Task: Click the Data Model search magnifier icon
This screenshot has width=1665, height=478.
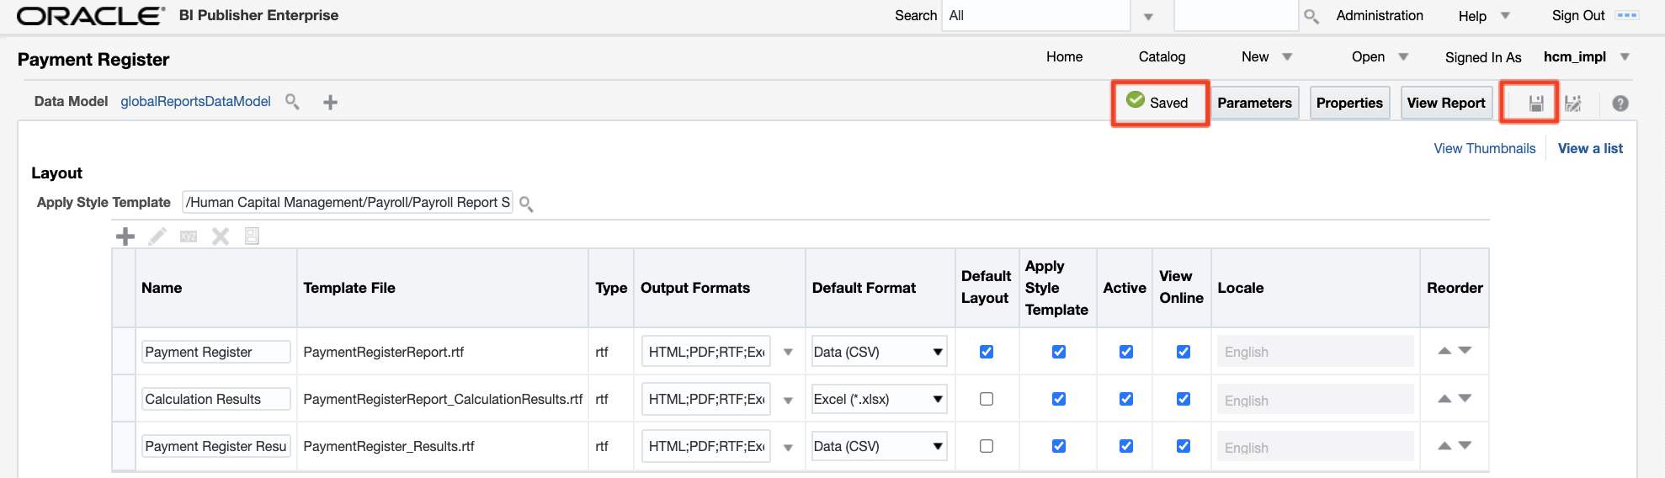Action: pos(292,102)
